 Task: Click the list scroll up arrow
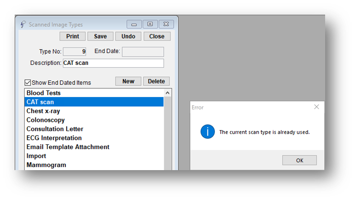pyautogui.click(x=167, y=93)
